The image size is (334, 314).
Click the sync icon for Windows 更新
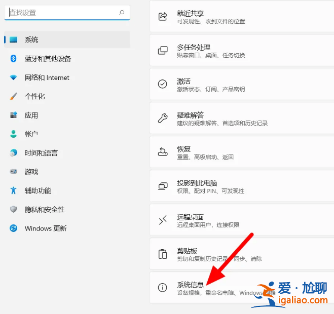(13, 228)
